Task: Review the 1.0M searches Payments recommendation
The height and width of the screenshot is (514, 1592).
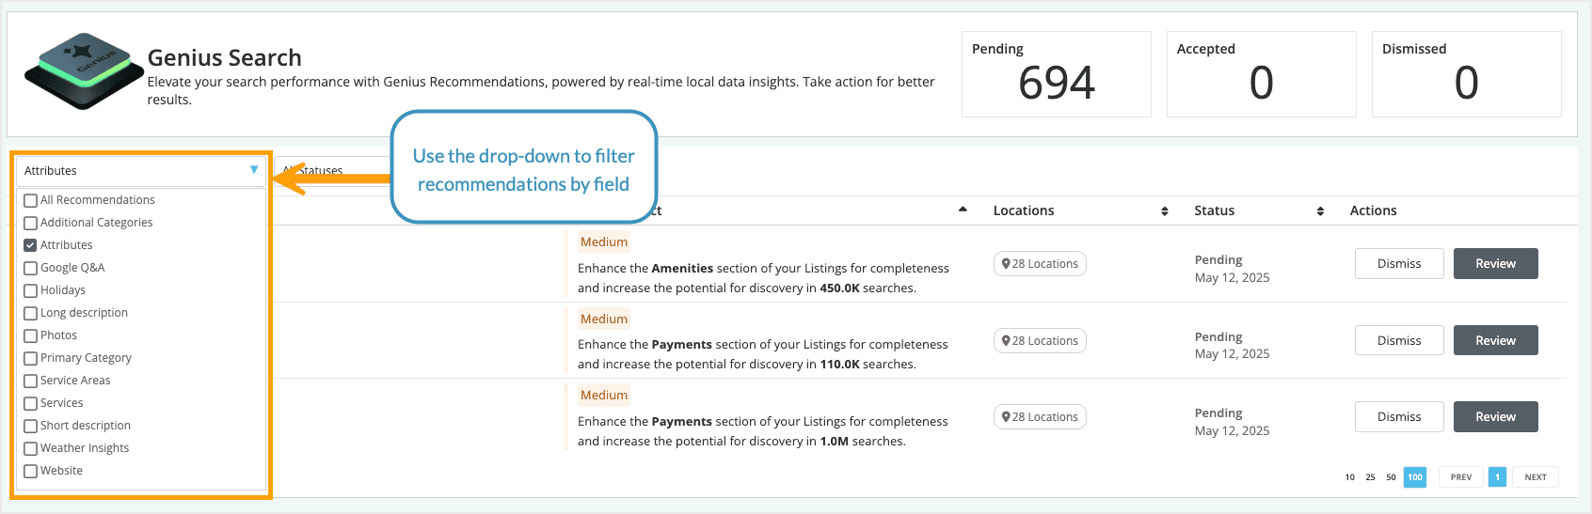Action: [x=1495, y=417]
